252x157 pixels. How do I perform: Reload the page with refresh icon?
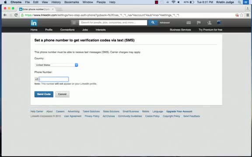click(x=16, y=15)
